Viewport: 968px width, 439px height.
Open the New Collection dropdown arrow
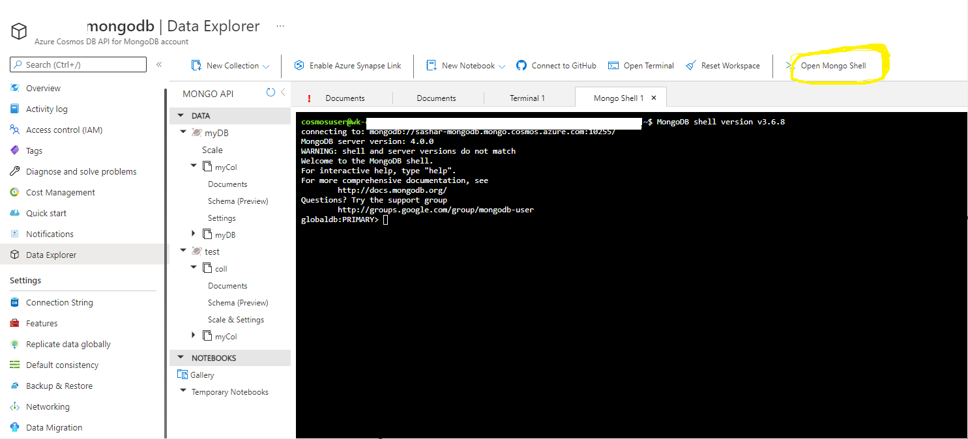[x=266, y=66]
